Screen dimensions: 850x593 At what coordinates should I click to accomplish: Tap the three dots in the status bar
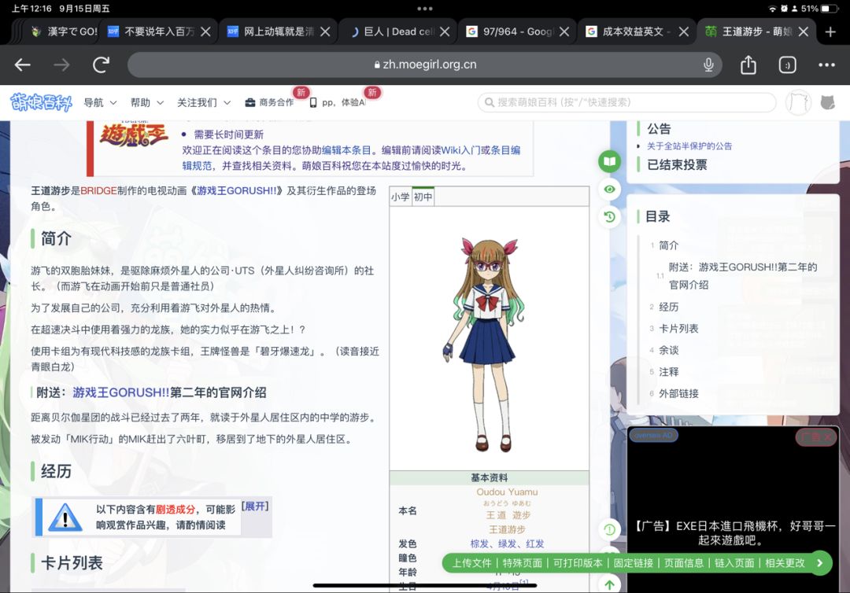(425, 9)
